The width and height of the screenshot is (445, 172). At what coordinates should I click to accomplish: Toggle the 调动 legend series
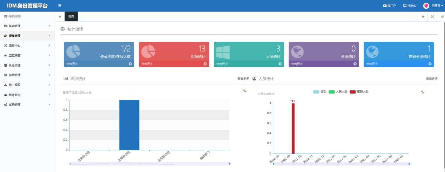(320, 92)
